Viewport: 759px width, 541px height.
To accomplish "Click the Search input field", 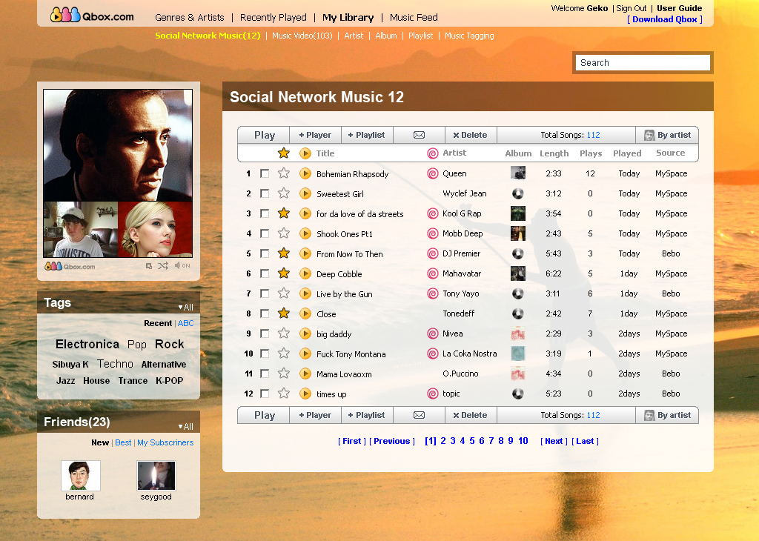I will [643, 63].
